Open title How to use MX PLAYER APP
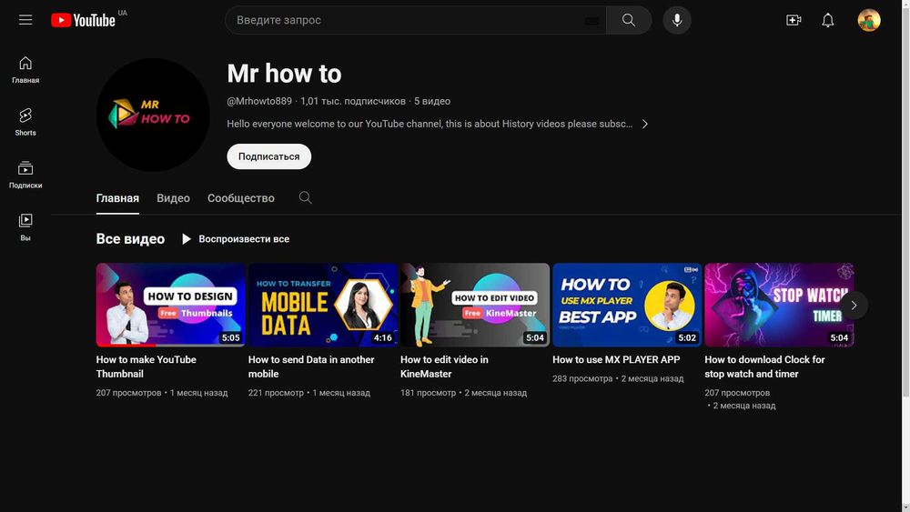Screen dimensions: 910x512 [616, 359]
